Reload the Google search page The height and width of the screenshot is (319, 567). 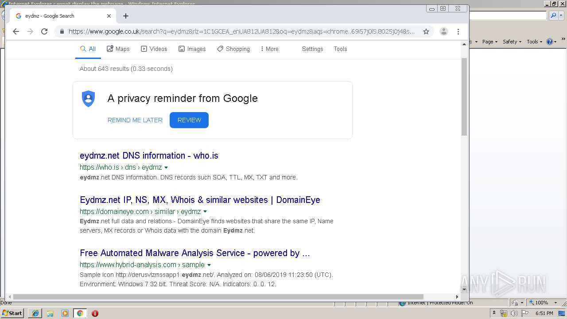pyautogui.click(x=44, y=31)
